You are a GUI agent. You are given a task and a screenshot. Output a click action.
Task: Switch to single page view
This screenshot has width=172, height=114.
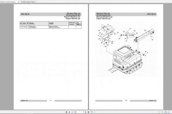[160, 112]
